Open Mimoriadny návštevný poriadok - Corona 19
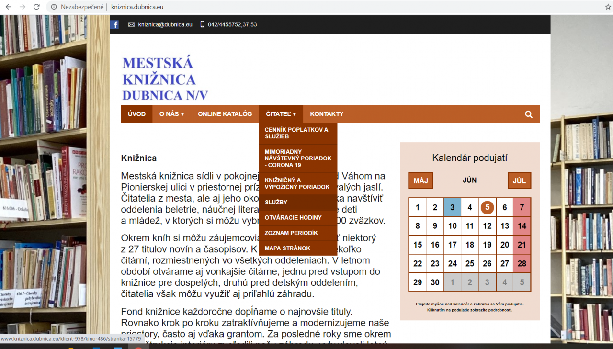613x349 pixels. [298, 158]
